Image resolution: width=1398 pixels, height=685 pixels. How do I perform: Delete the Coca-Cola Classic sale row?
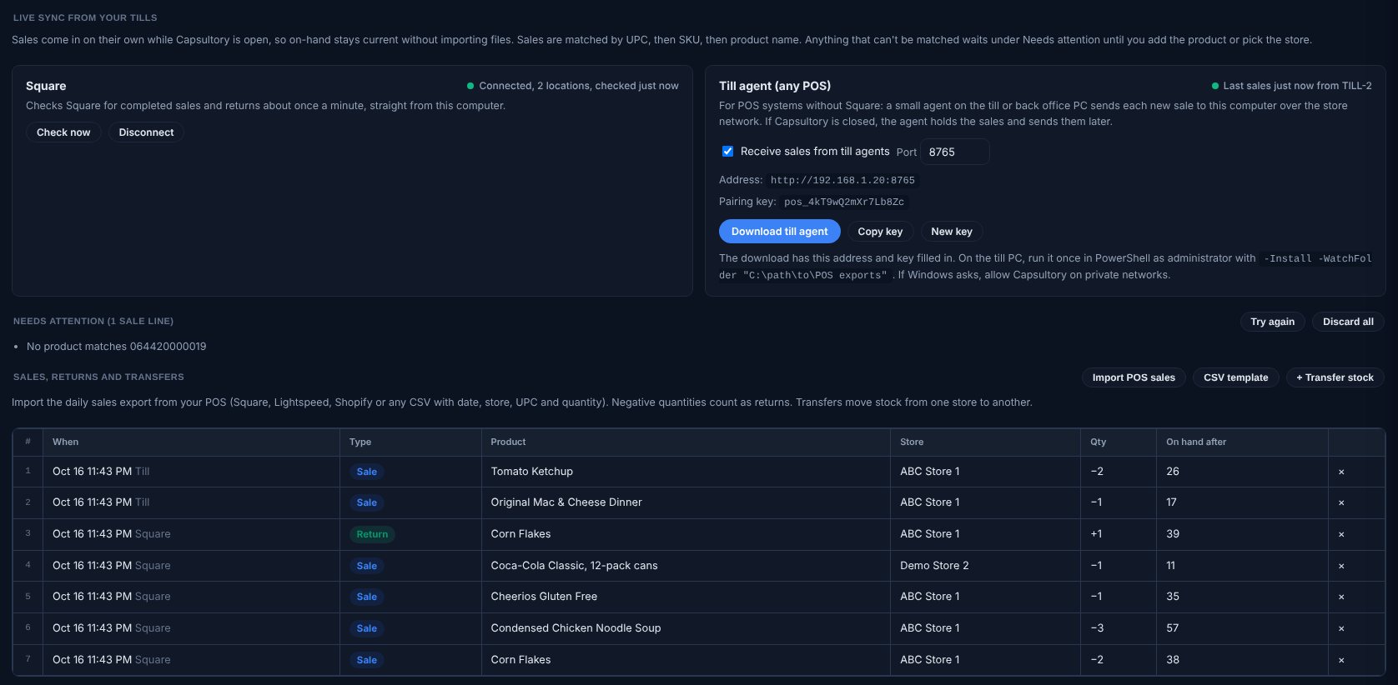pyautogui.click(x=1341, y=566)
